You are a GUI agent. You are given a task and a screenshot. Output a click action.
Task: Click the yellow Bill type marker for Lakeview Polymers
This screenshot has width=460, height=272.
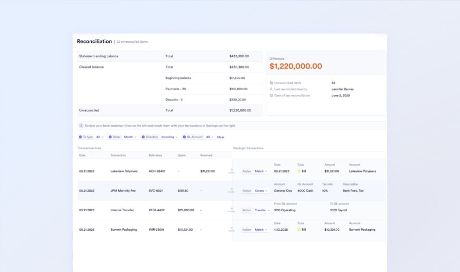299,171
